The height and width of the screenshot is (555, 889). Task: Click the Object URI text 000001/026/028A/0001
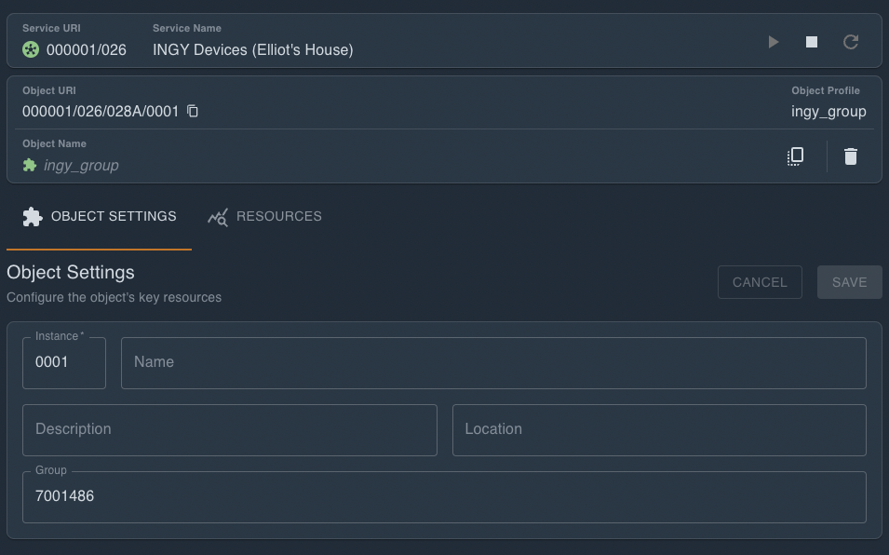[x=101, y=112]
